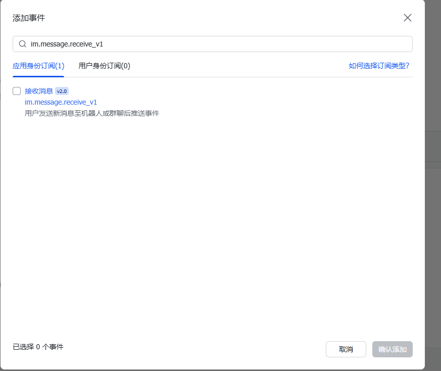The image size is (441, 371).
Task: Click the 添加事件 dialog title
Action: coord(29,18)
